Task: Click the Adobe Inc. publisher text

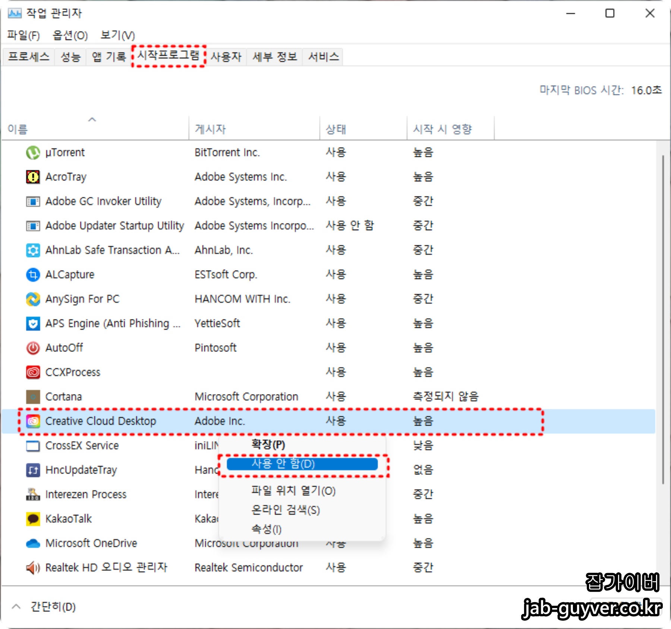Action: (220, 421)
